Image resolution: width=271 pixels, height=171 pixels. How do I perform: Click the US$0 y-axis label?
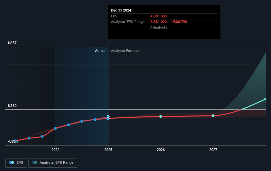12,106
